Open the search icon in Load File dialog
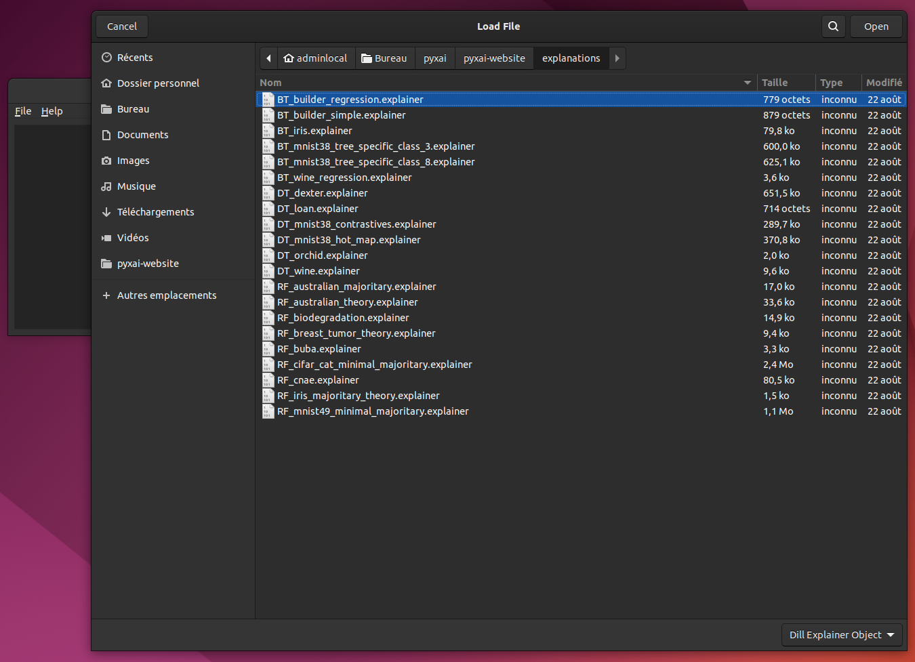 click(833, 26)
